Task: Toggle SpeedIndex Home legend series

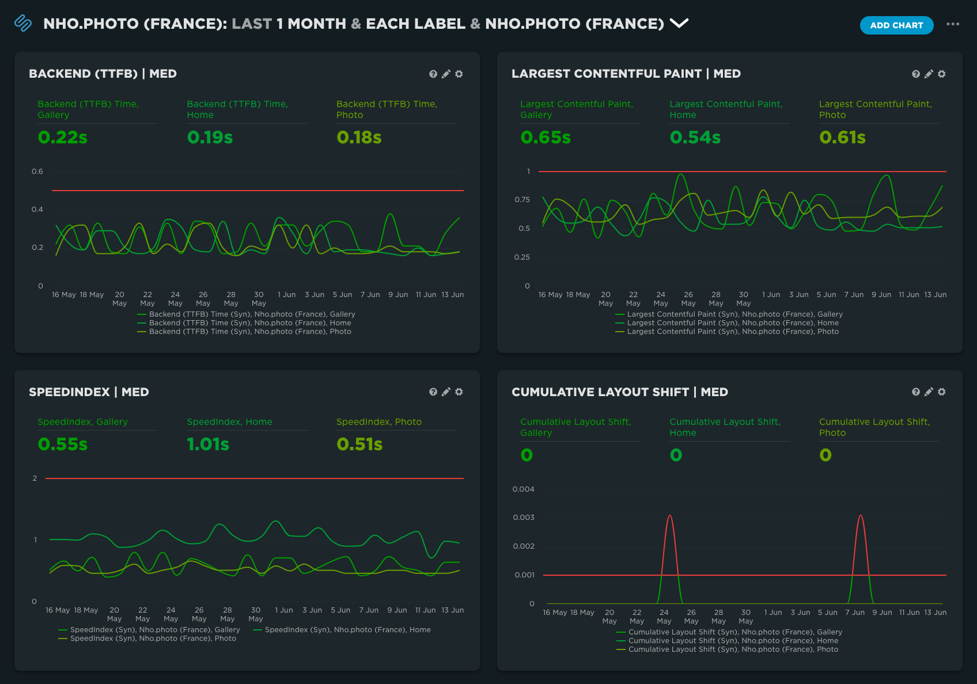Action: click(x=347, y=630)
